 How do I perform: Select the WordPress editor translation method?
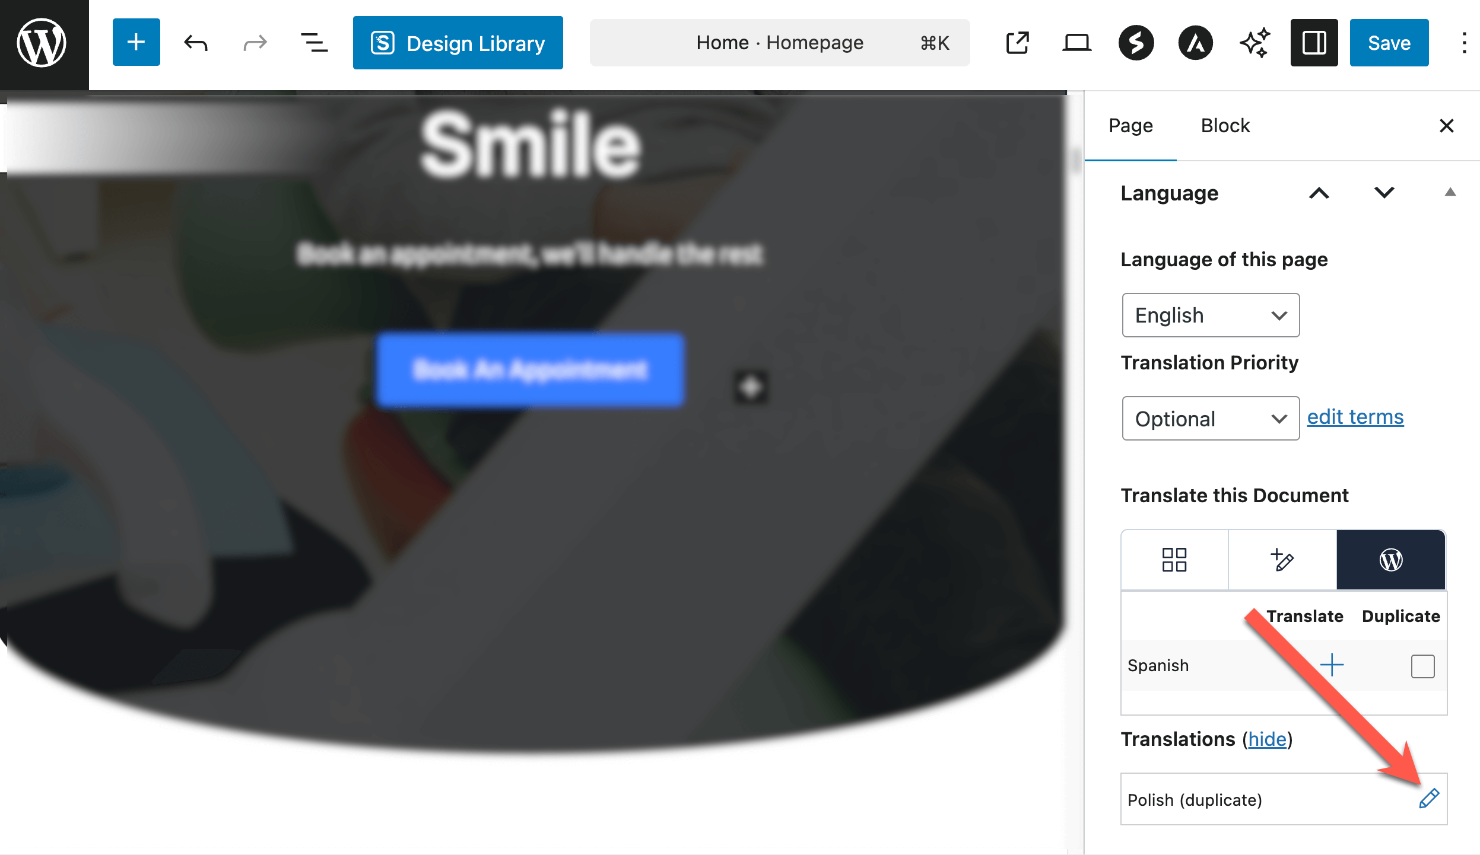(x=1390, y=560)
